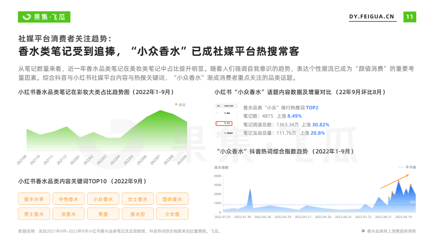Screen dimensions: 434x244
Task: Click the green 果集·飞瓜 logo badge
Action: (44, 17)
